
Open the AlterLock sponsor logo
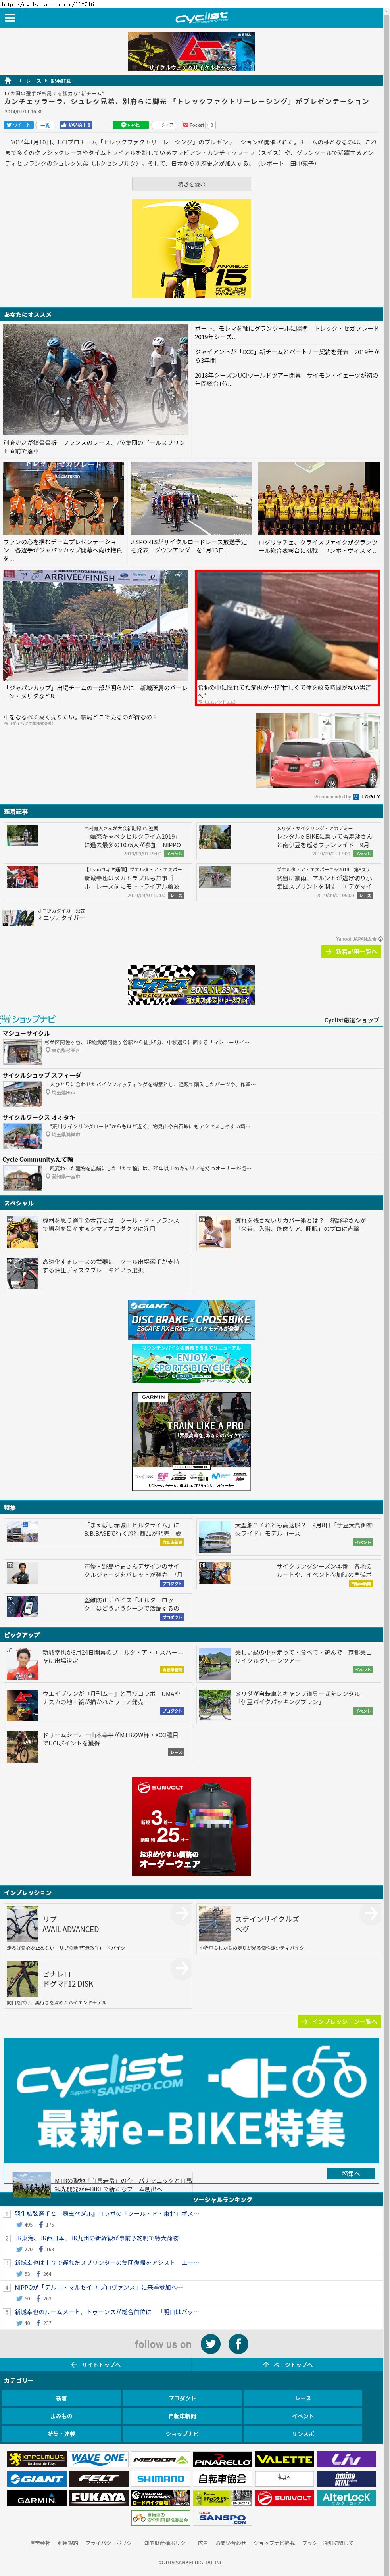coord(346,2498)
